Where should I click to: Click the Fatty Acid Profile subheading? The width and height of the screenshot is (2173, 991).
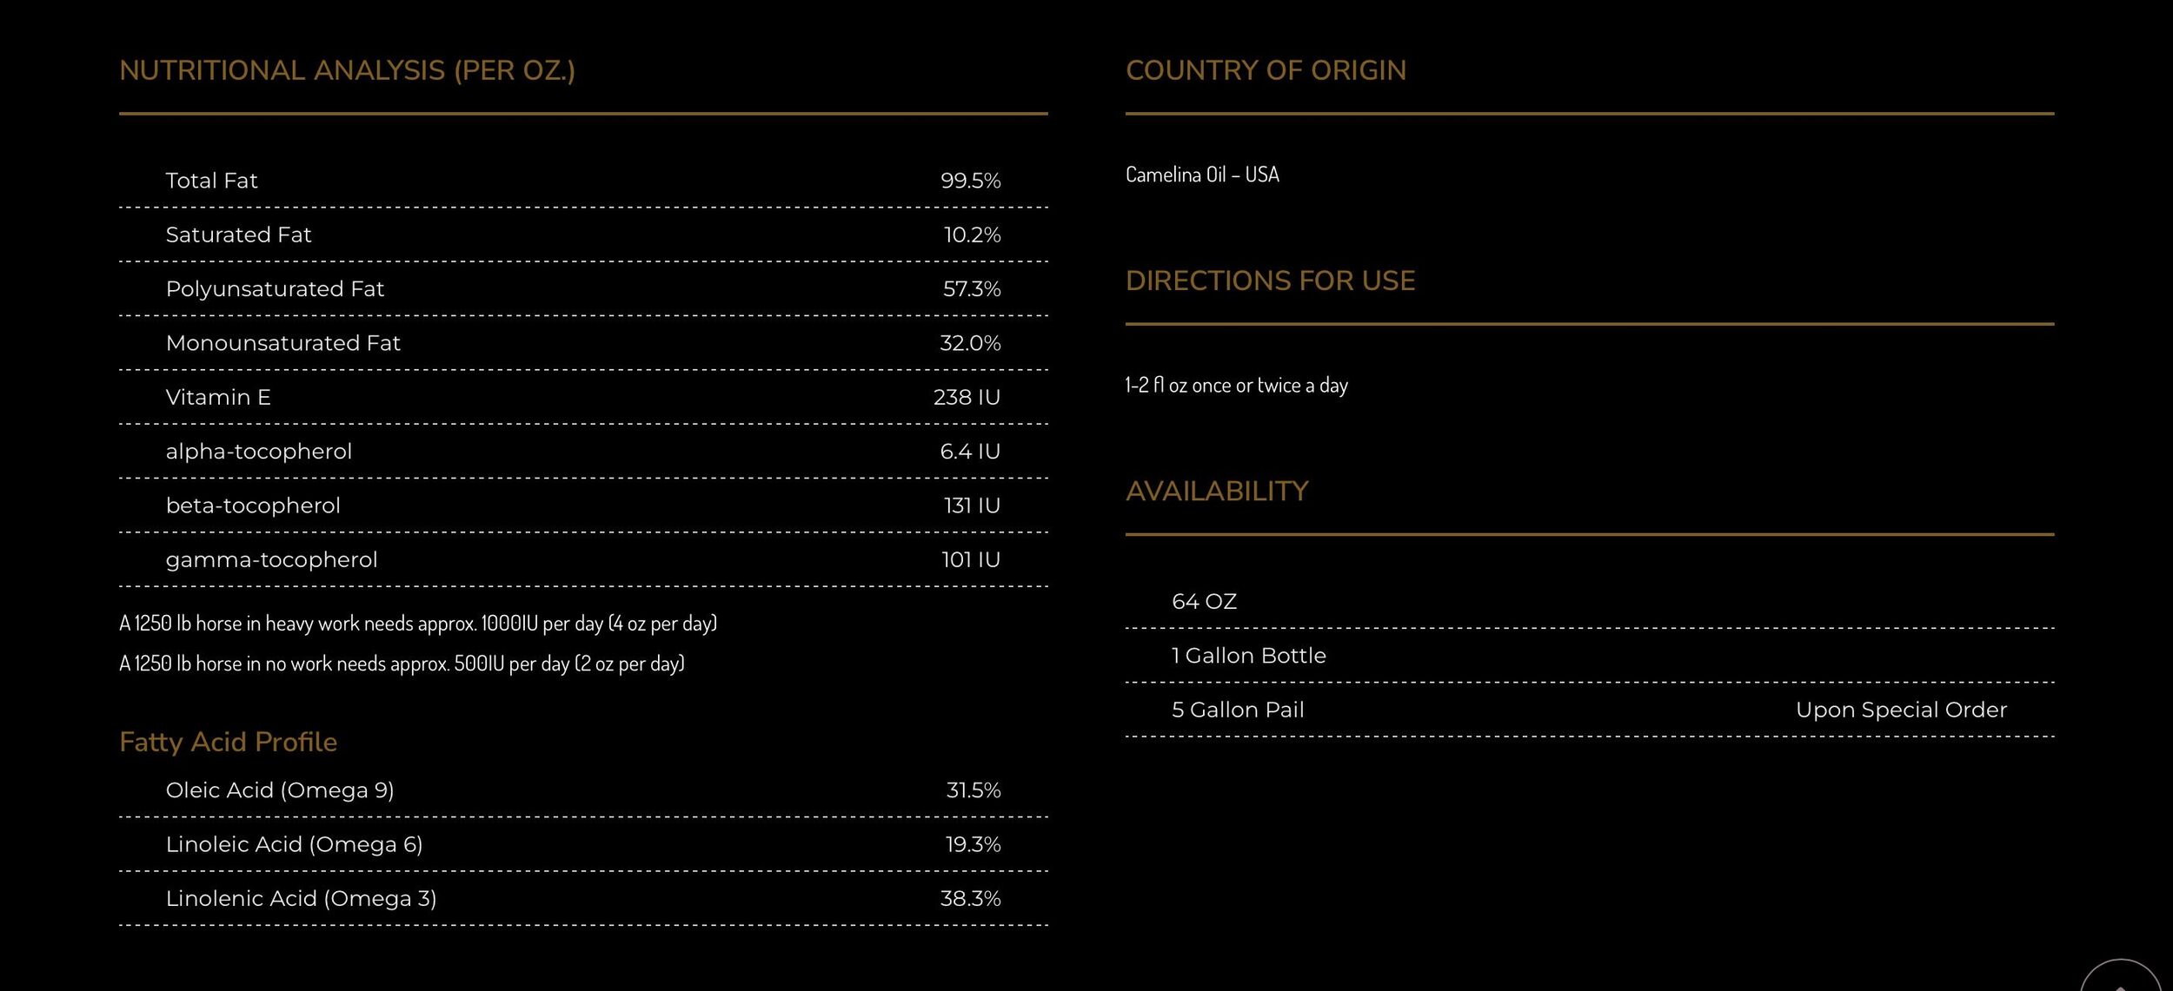228,742
